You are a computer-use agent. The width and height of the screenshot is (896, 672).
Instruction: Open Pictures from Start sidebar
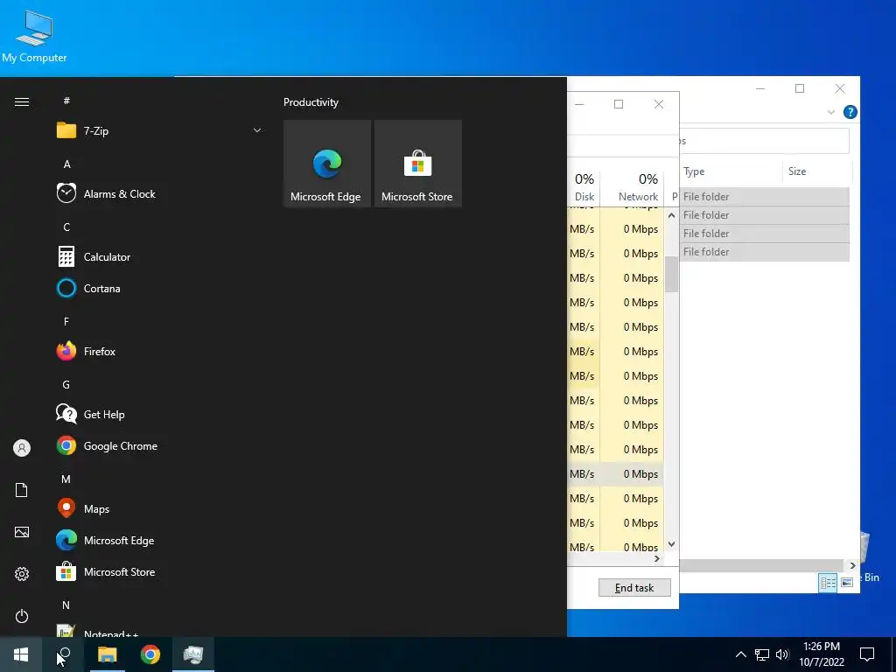[22, 533]
